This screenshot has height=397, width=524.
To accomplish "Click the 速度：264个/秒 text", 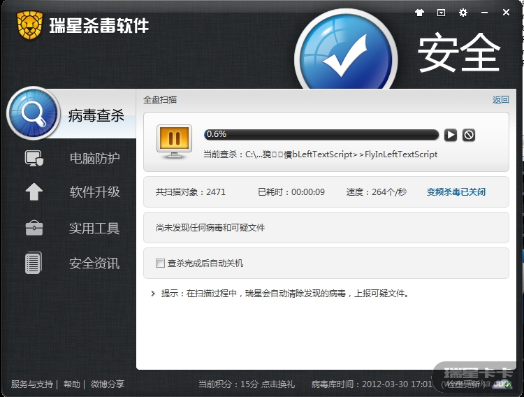I will [377, 192].
